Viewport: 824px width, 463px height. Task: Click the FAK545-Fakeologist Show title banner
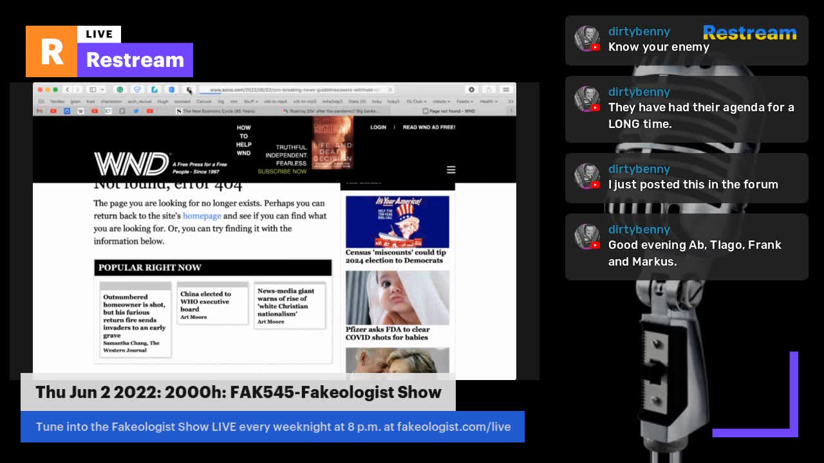[x=238, y=392]
